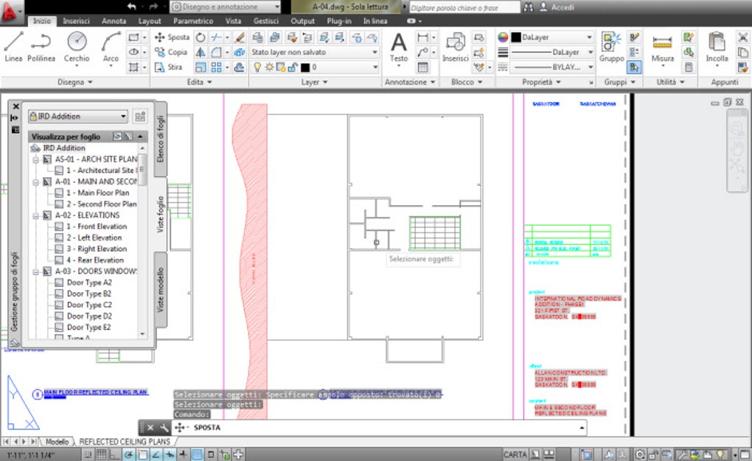Click the Misura measure tool

[662, 46]
